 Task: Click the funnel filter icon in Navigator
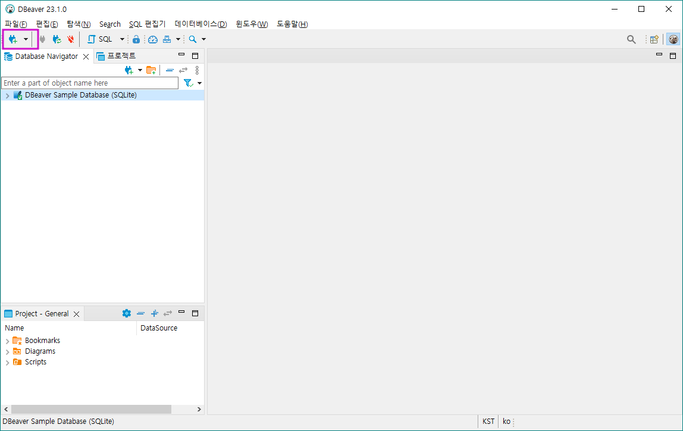188,83
